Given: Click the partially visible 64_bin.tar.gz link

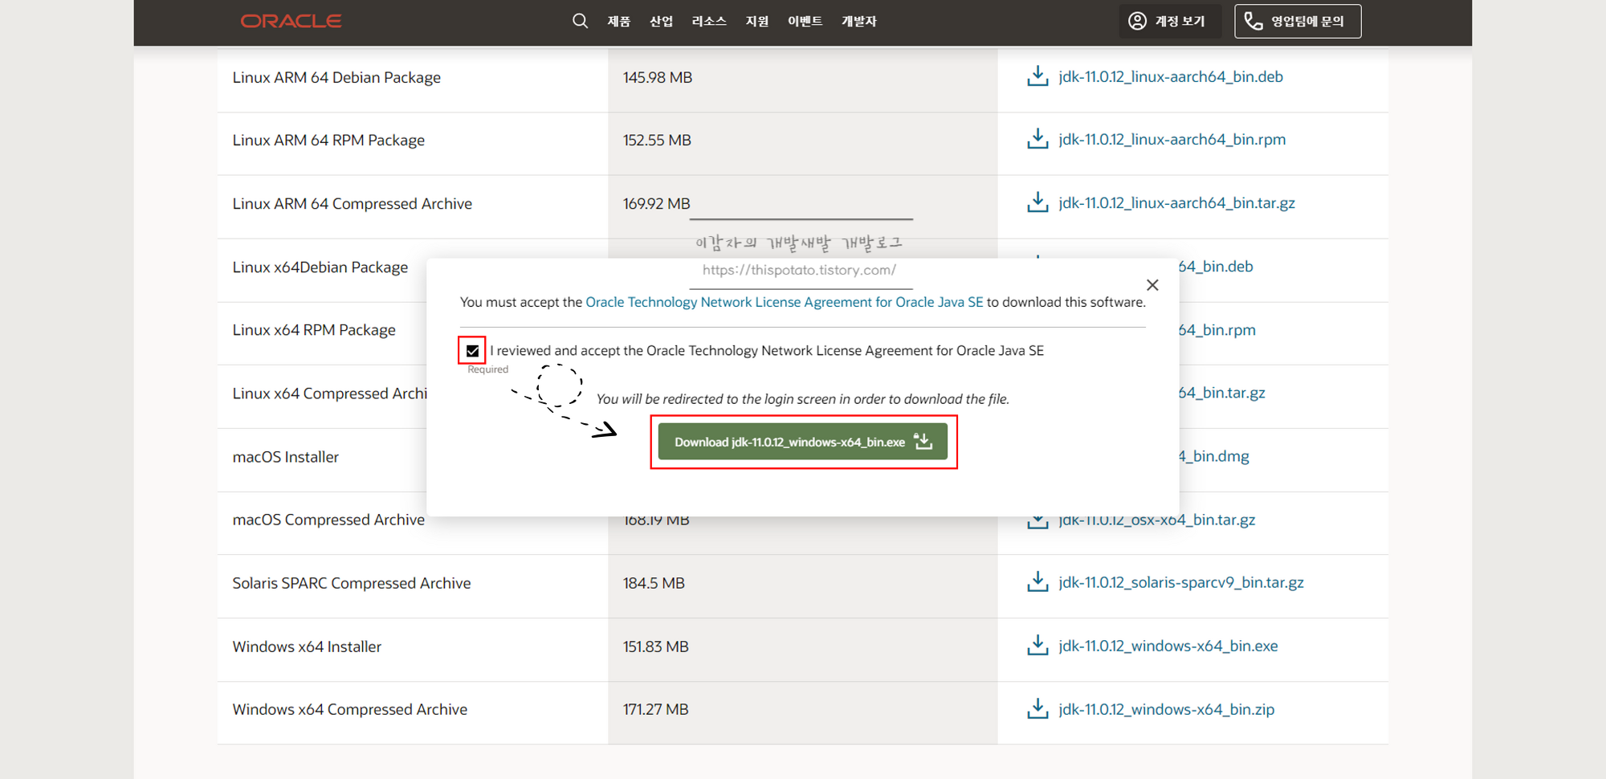Looking at the screenshot, I should pyautogui.click(x=1222, y=393).
